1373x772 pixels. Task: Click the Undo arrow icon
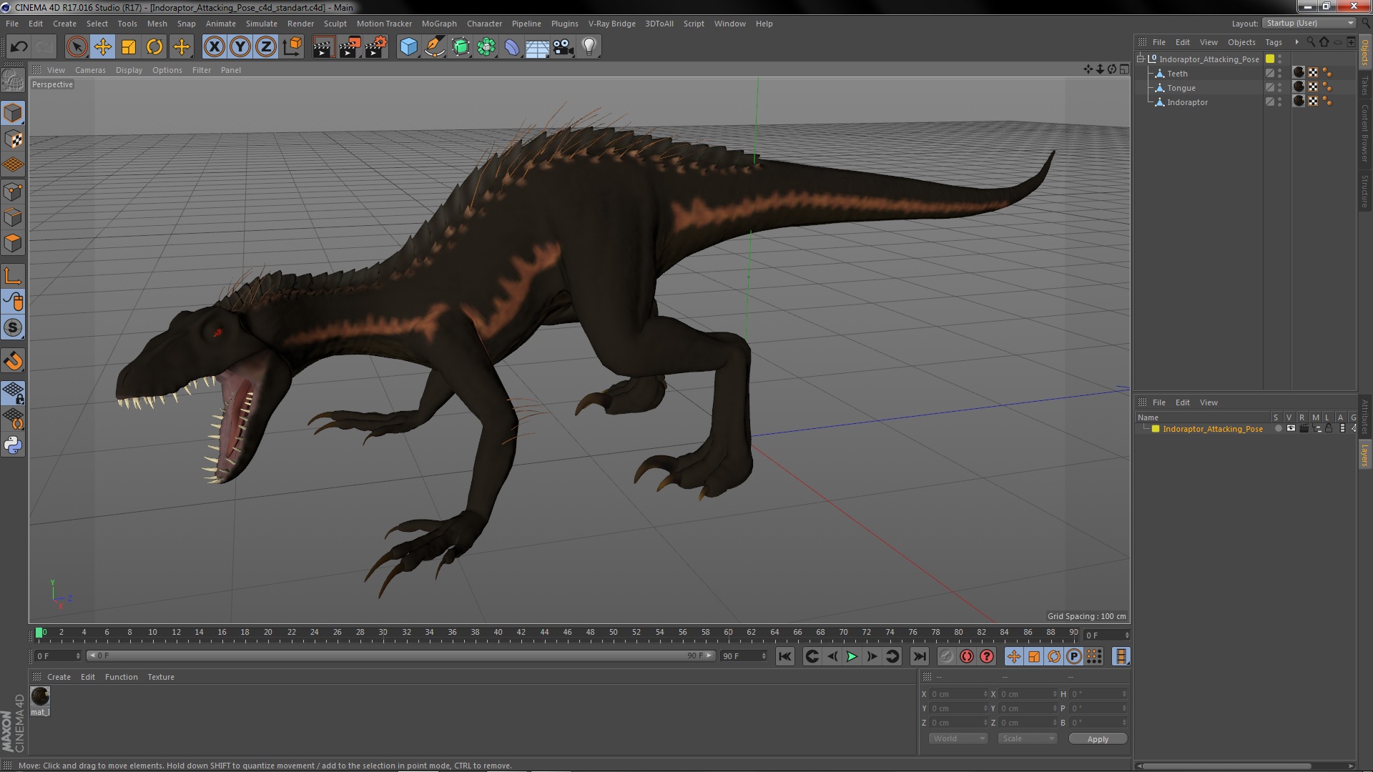(19, 47)
